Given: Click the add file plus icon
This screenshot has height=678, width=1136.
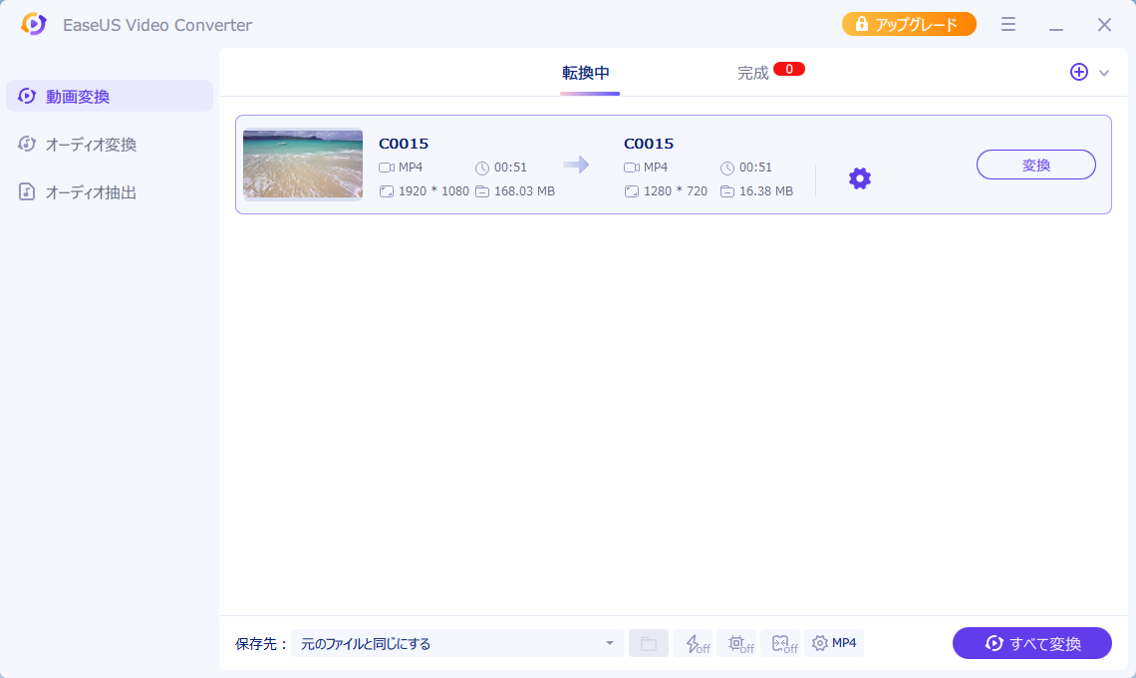Looking at the screenshot, I should [x=1078, y=72].
